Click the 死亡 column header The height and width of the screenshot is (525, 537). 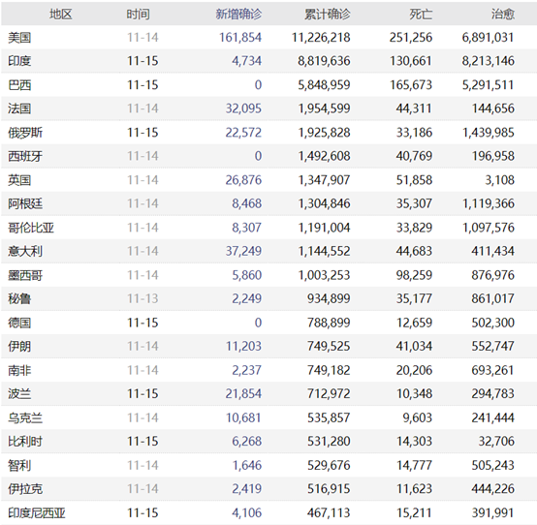pyautogui.click(x=421, y=14)
